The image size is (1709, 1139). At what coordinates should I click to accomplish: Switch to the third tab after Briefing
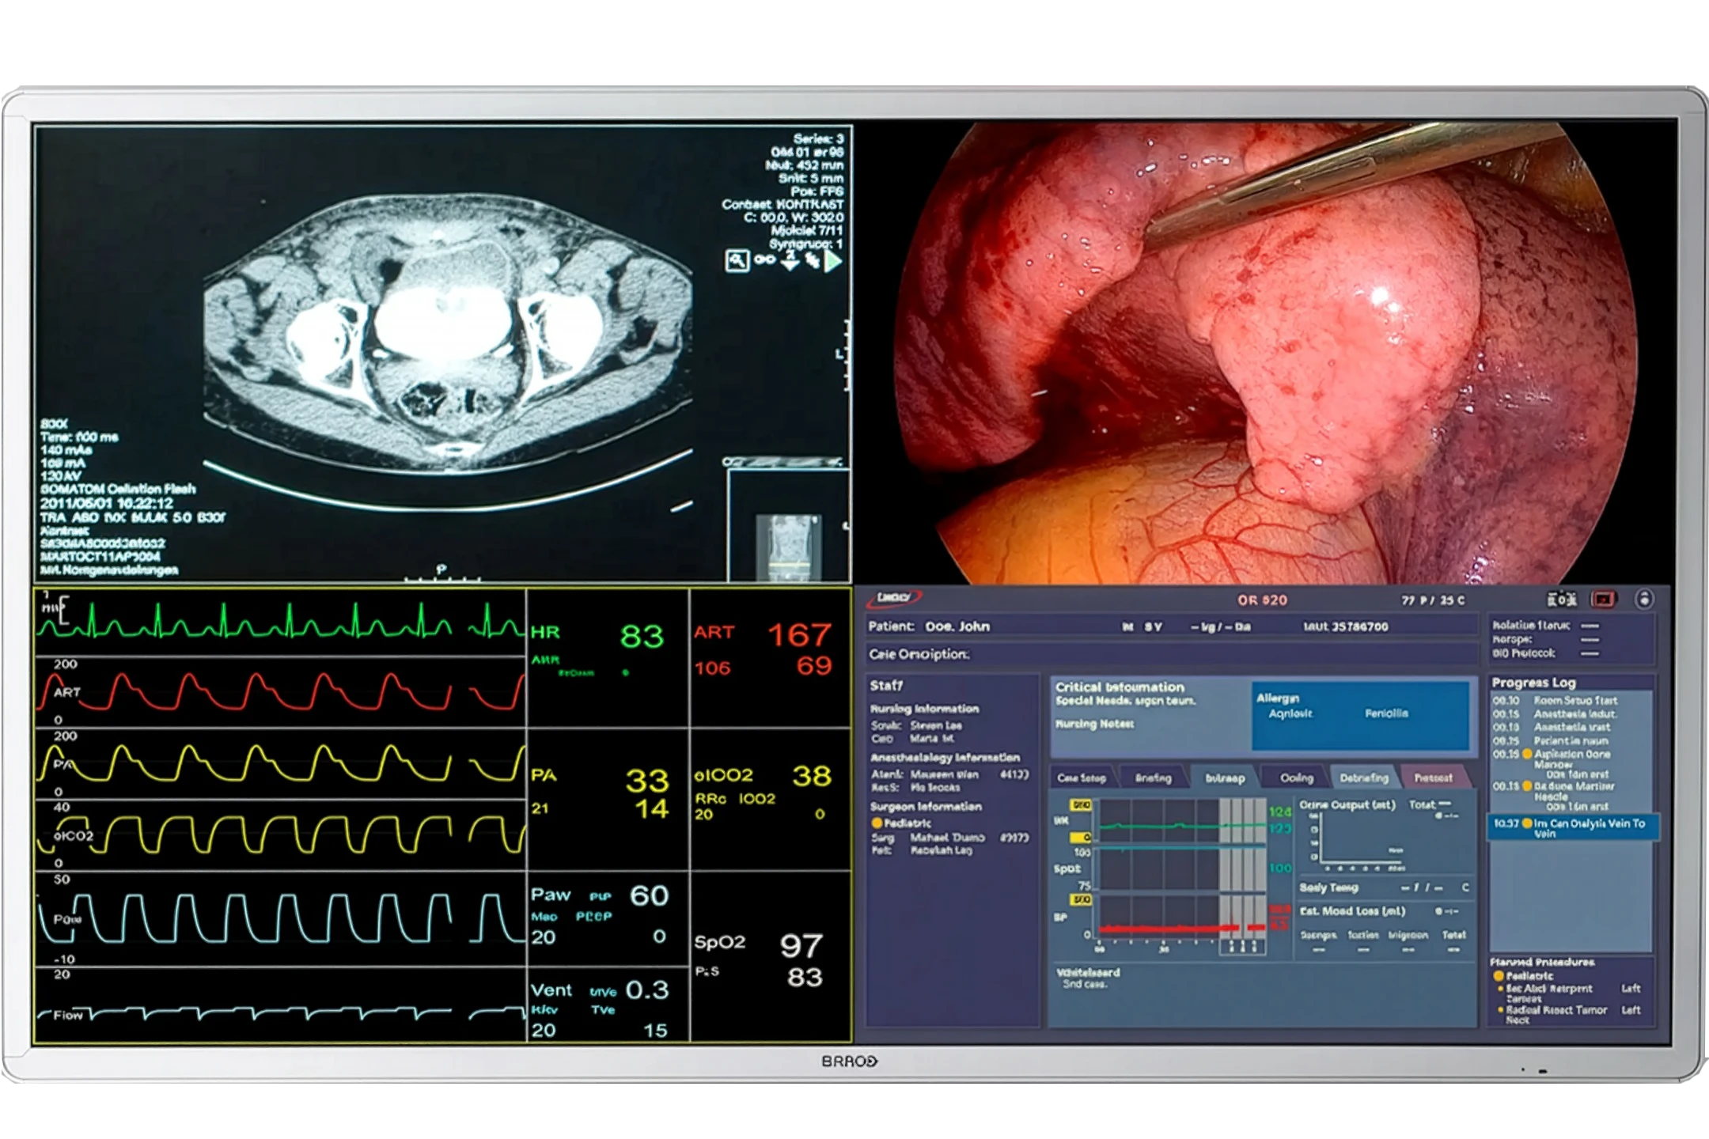tap(1224, 778)
